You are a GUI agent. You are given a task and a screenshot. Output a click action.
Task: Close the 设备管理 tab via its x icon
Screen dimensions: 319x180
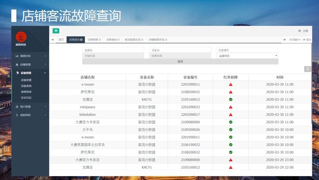(x=100, y=40)
